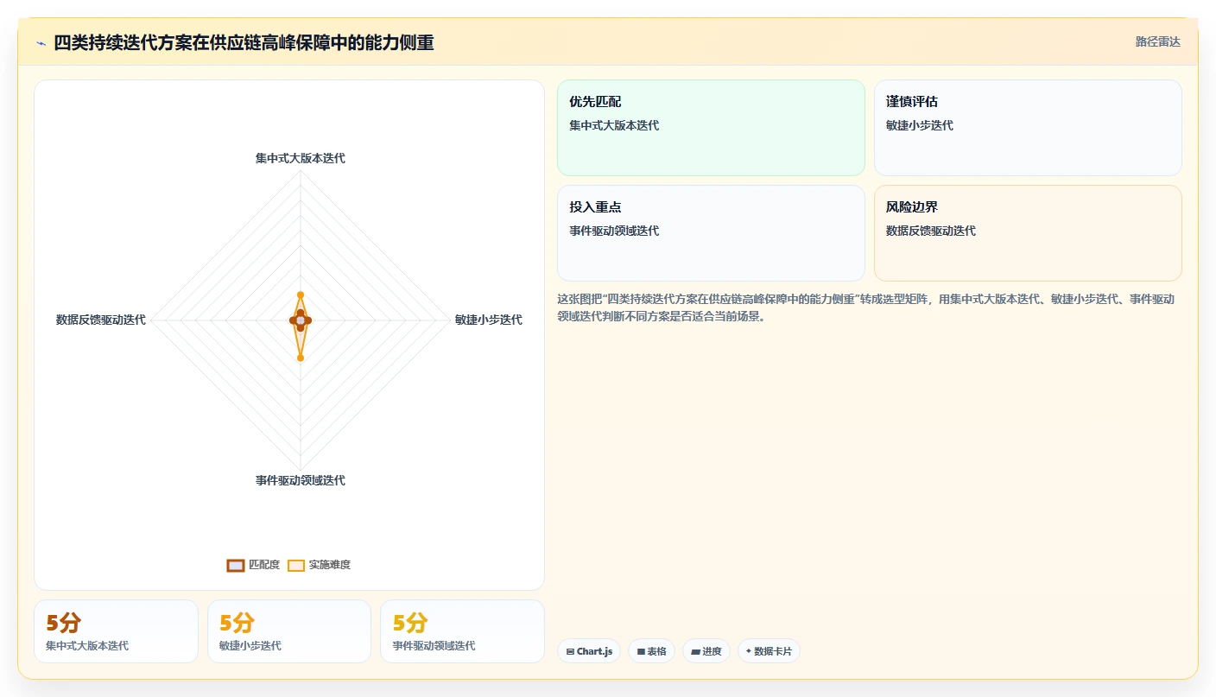1216x697 pixels.
Task: Click the 表格 tag
Action: tap(651, 651)
